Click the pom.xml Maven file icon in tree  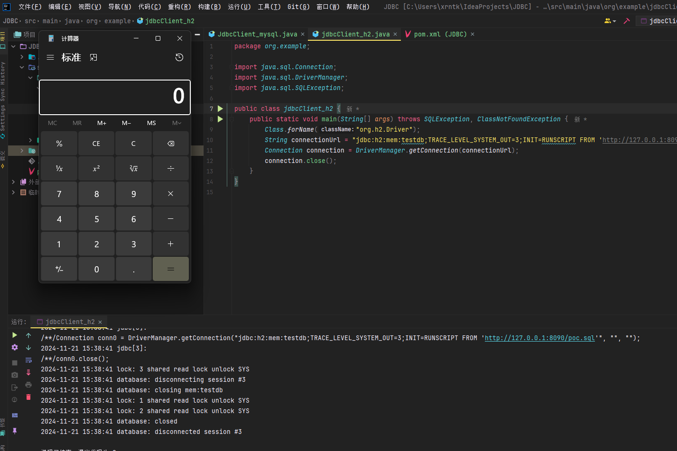[x=32, y=171]
